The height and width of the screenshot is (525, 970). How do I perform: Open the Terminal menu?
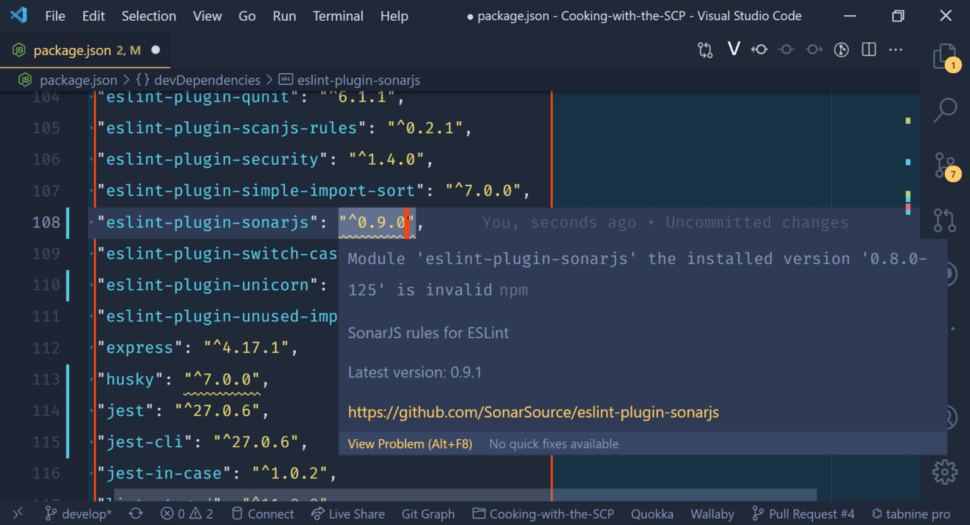(338, 16)
